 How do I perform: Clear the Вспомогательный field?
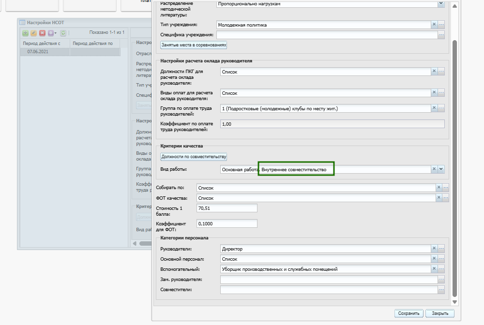coord(434,268)
